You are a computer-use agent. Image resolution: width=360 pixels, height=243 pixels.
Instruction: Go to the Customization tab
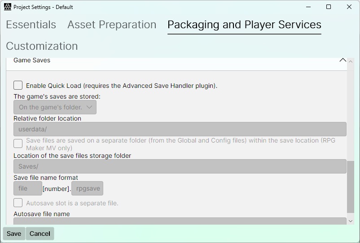[x=42, y=46]
